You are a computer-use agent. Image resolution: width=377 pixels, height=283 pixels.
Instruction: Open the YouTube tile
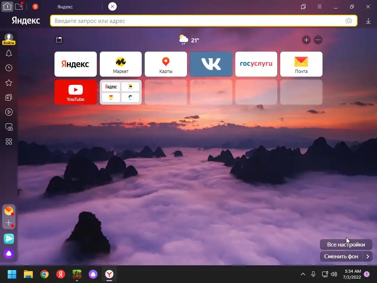pos(75,92)
